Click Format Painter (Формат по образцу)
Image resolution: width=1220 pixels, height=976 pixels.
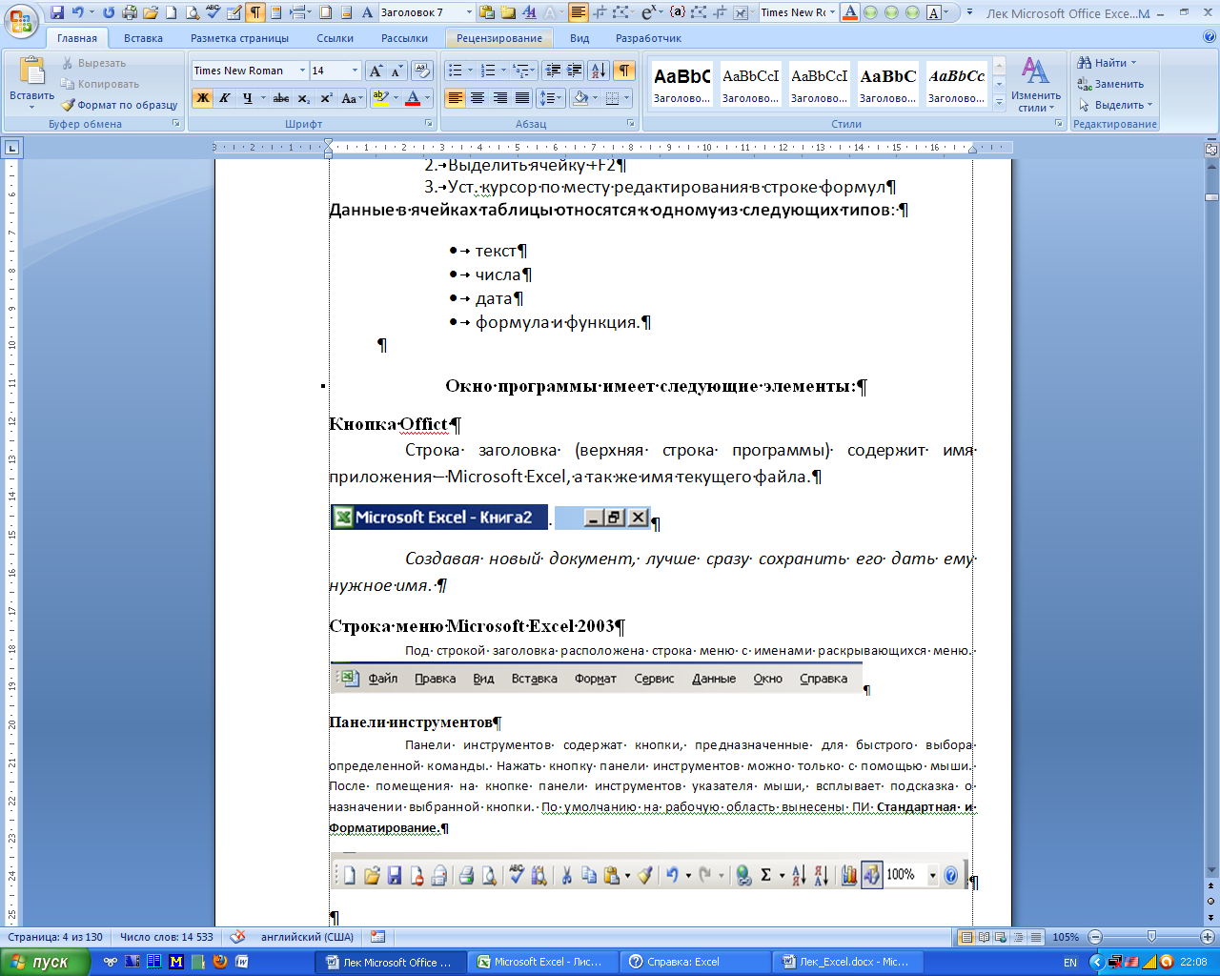click(x=120, y=105)
